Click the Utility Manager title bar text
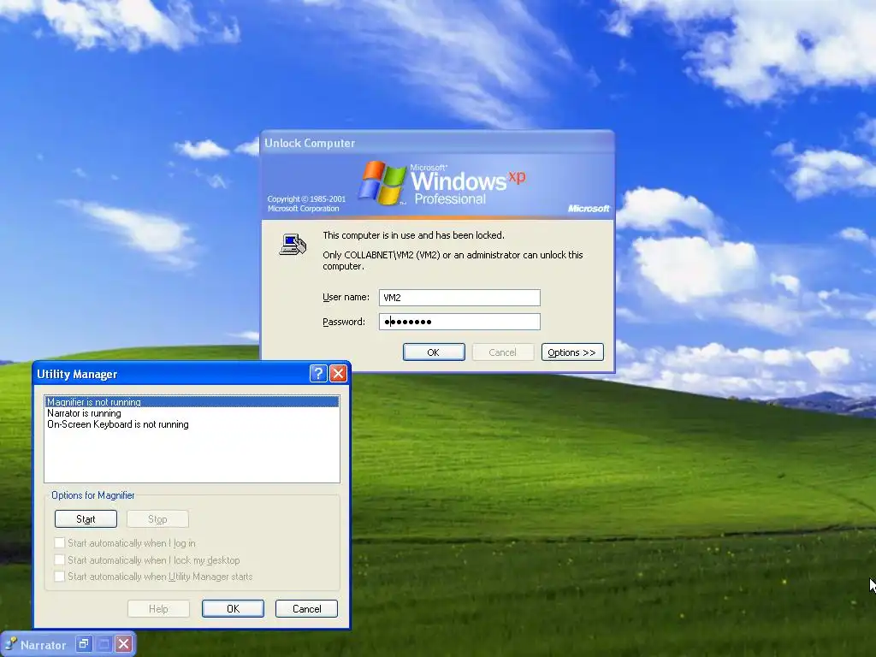876x657 pixels. point(77,374)
